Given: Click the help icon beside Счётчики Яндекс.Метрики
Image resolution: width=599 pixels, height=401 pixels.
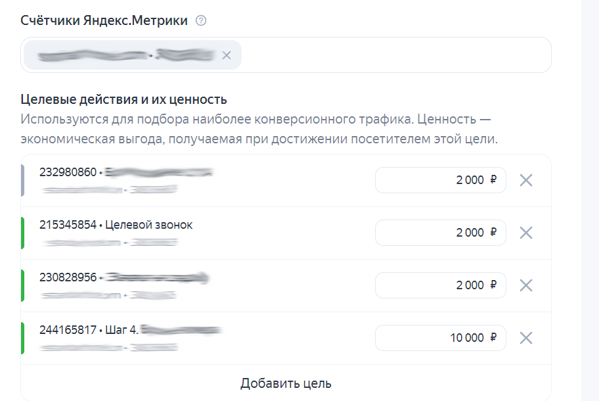Looking at the screenshot, I should [x=201, y=20].
